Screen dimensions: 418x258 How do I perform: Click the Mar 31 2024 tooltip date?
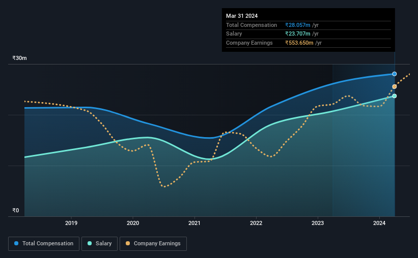tap(242, 16)
